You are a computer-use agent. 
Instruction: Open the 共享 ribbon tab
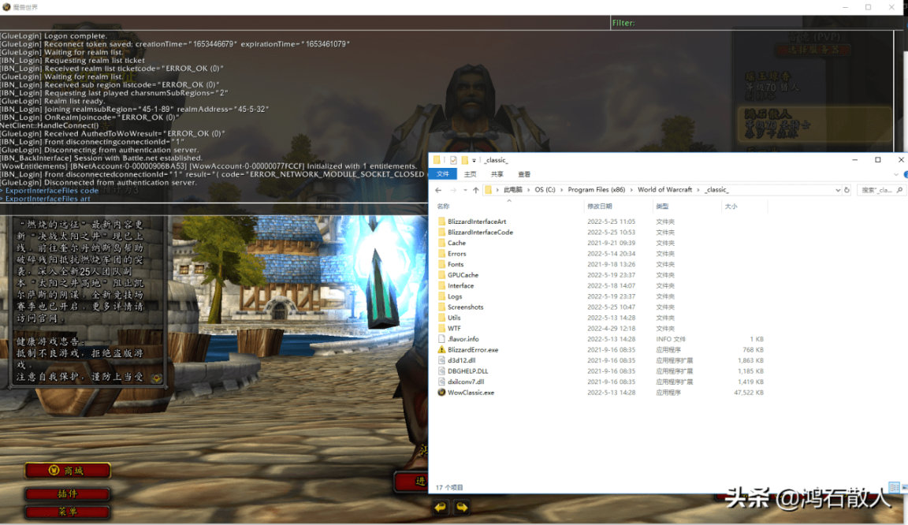click(x=497, y=174)
